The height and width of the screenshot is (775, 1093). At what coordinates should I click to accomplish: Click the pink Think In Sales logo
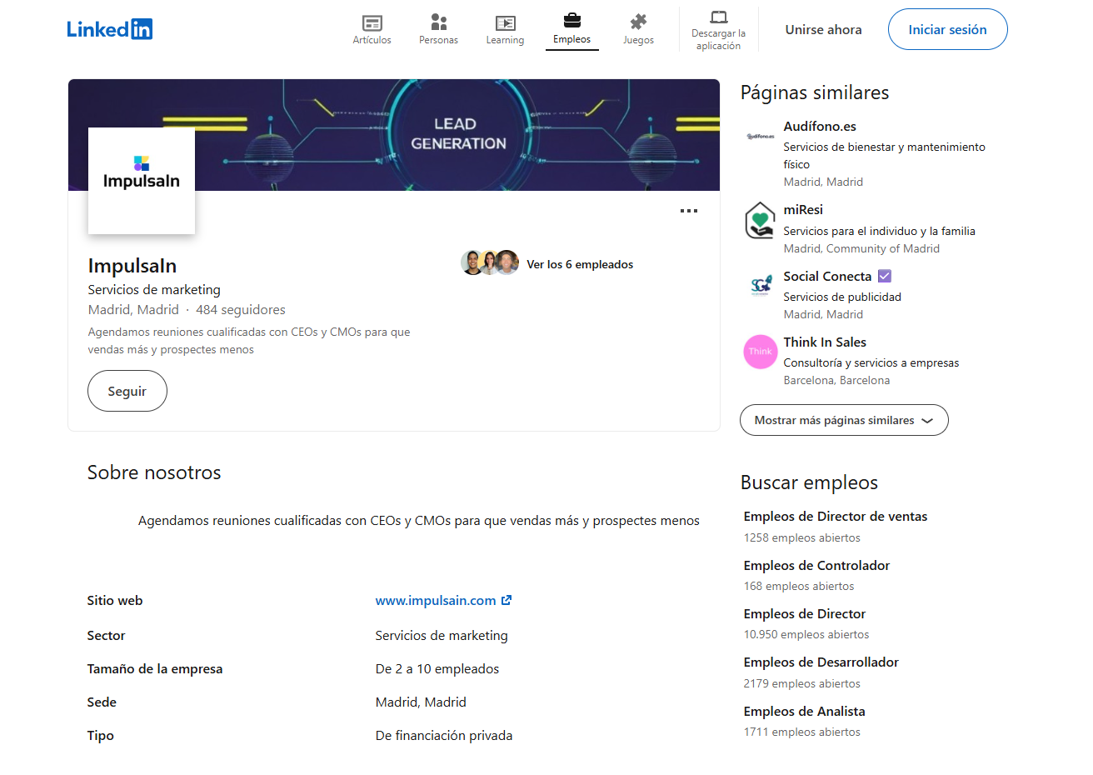tap(760, 352)
